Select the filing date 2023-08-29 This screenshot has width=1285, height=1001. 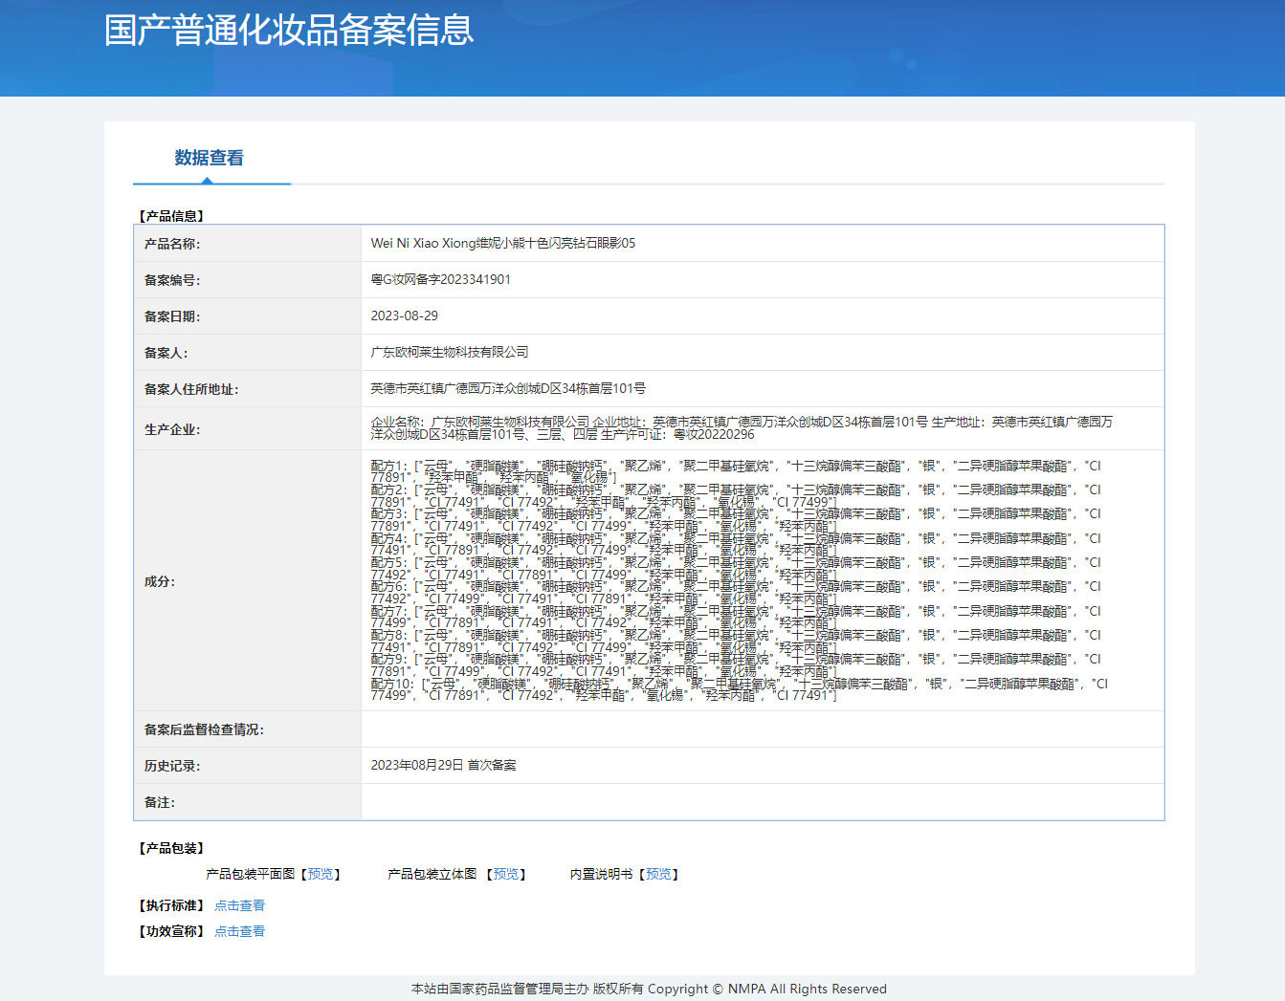(x=405, y=316)
